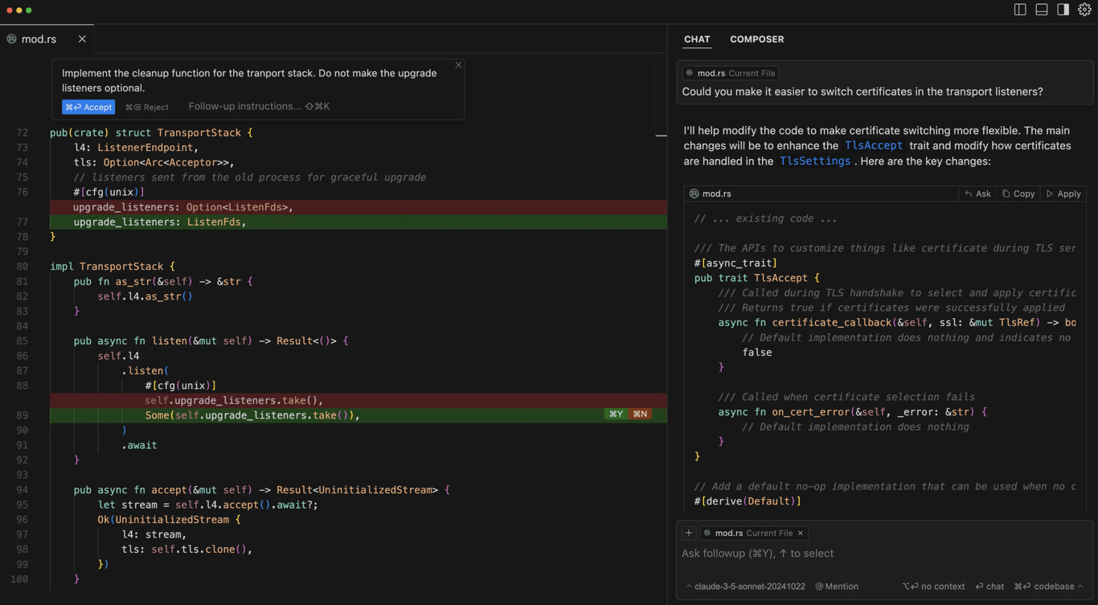Image resolution: width=1098 pixels, height=605 pixels.
Task: Toggle the bottom panel visibility
Action: [1042, 9]
